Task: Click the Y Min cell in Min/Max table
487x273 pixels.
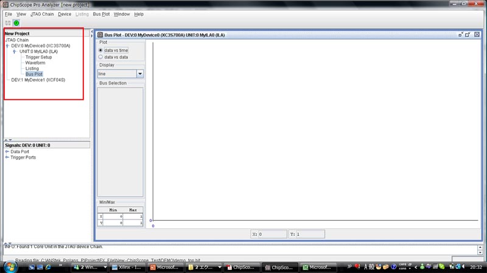Action: tap(113, 223)
